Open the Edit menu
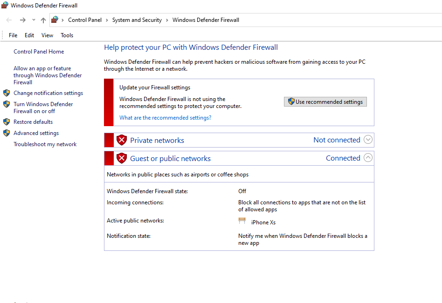Screen dimensions: 442x303 29,35
